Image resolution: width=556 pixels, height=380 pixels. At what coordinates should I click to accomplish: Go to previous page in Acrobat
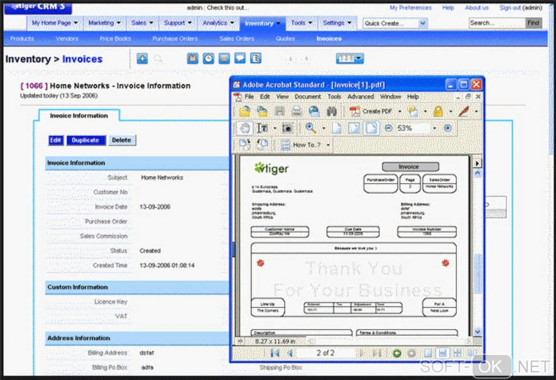(x=291, y=353)
